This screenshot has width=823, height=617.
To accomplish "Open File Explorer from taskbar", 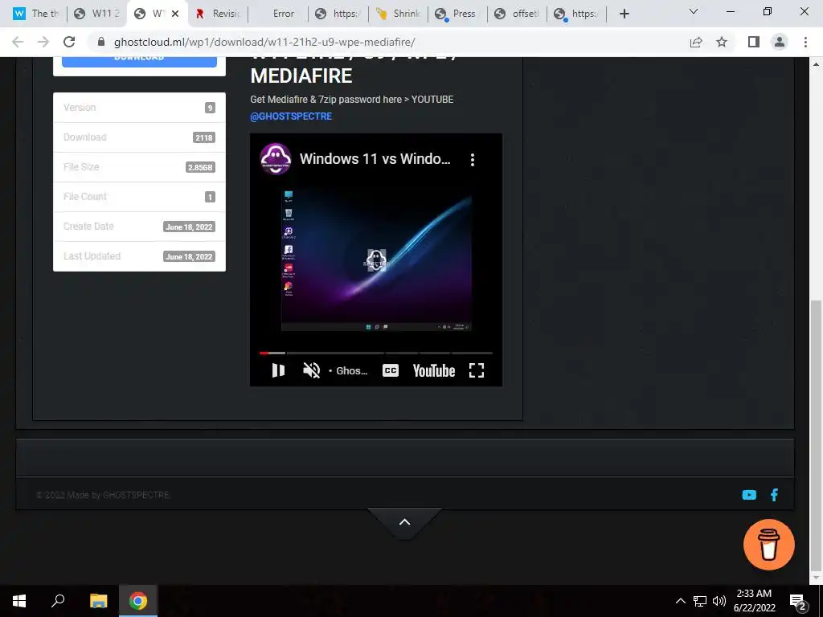I will tap(98, 601).
